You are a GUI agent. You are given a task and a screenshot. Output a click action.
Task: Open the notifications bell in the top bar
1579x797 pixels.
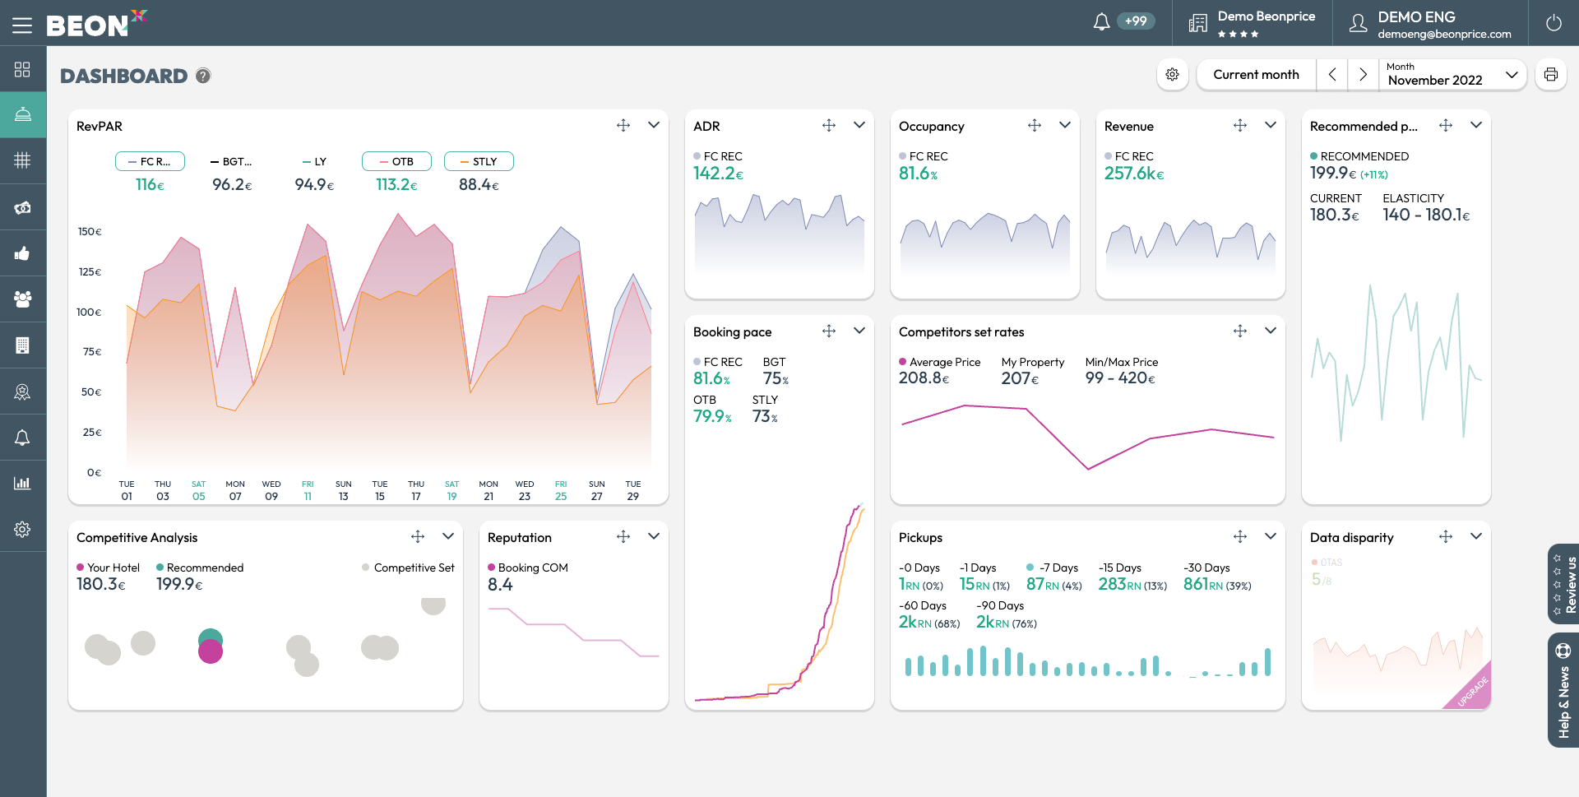[1101, 22]
